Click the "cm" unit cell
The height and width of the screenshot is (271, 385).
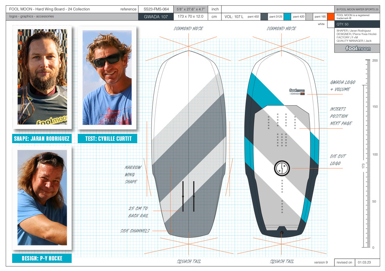pos(214,17)
